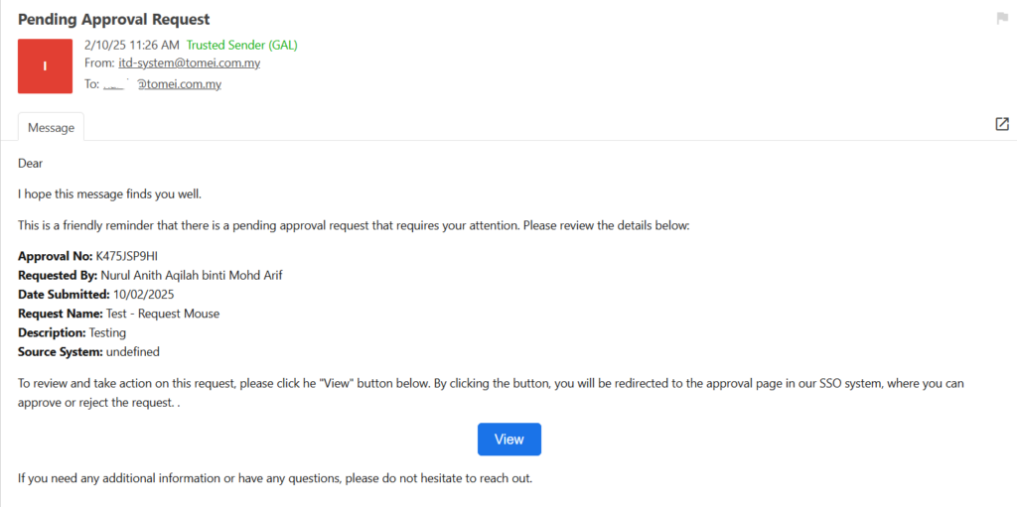The height and width of the screenshot is (507, 1017).
Task: Open the itd-system@tomei.com.my sender address
Action: coord(189,63)
